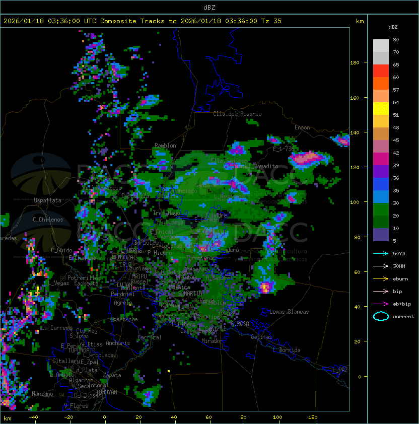Click the 'C_Chilenos' map label
Screen dimensions: 419x424
[48, 220]
